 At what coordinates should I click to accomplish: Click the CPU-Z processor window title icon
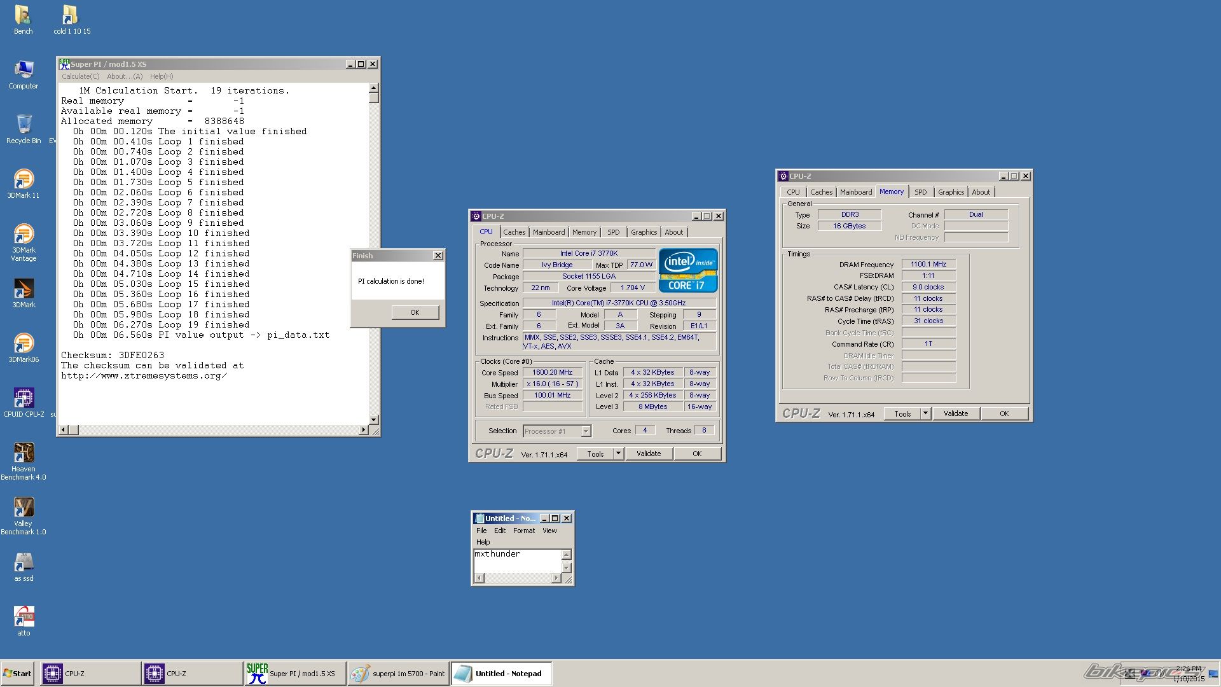pos(476,216)
